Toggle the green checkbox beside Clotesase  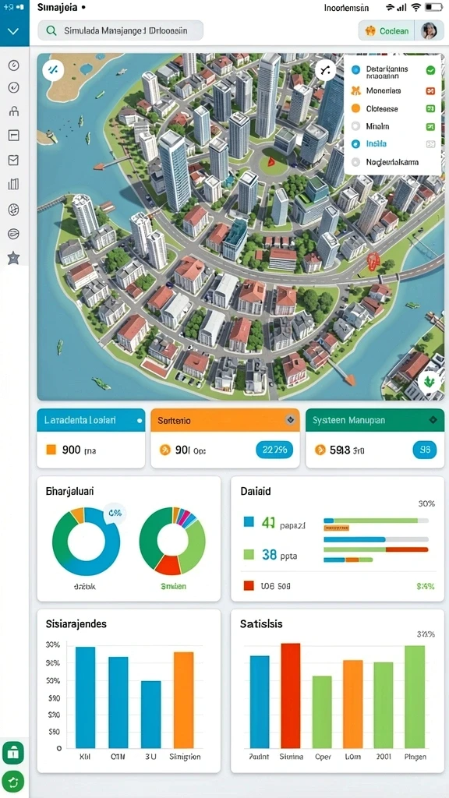tap(430, 108)
